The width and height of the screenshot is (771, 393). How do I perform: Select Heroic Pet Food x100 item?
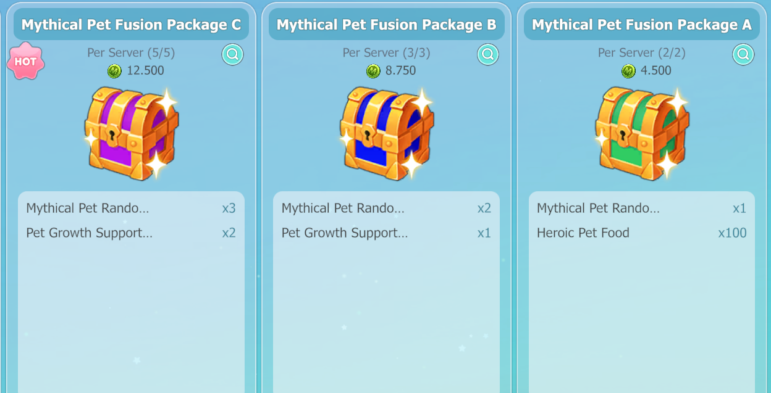pyautogui.click(x=641, y=233)
